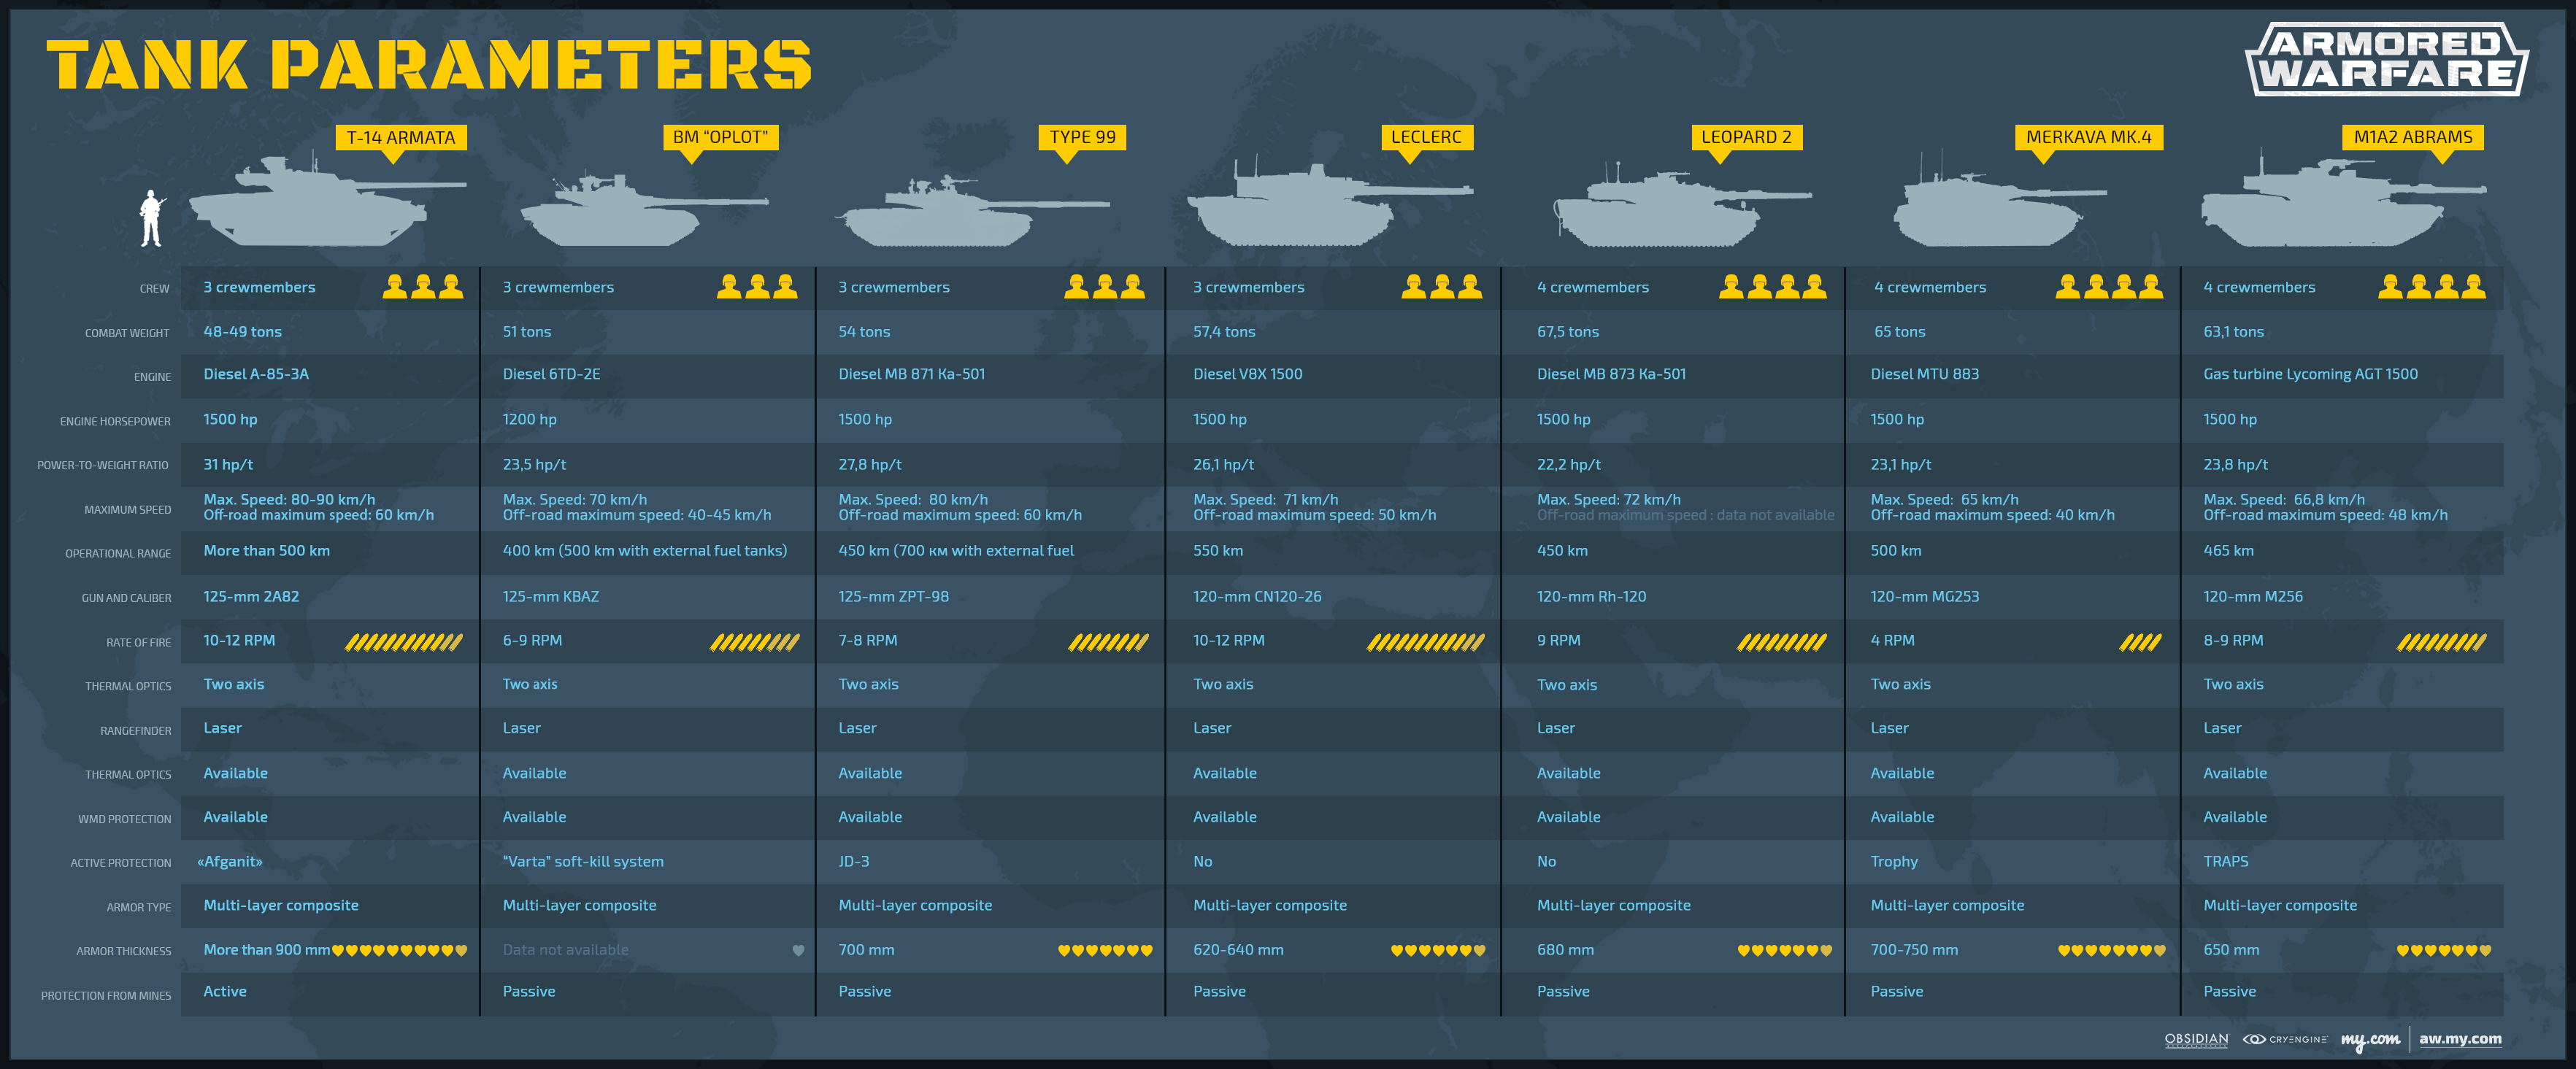Click the "TRAPS" active protection cell
Image resolution: width=2576 pixels, height=1069 pixels.
(2225, 862)
